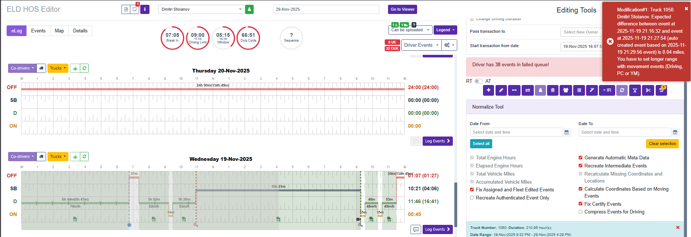Click the Clear selection button
691x237 pixels.
(x=662, y=144)
